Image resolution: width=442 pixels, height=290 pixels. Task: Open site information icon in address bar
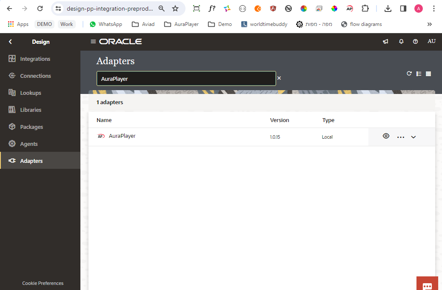58,9
